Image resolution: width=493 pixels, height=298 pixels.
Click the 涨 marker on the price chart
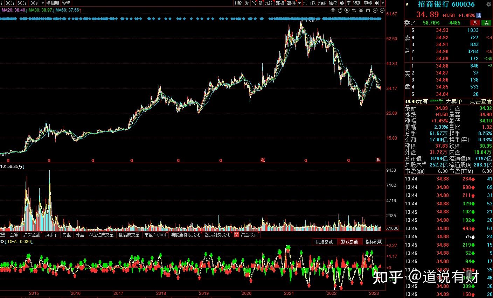click(x=263, y=160)
